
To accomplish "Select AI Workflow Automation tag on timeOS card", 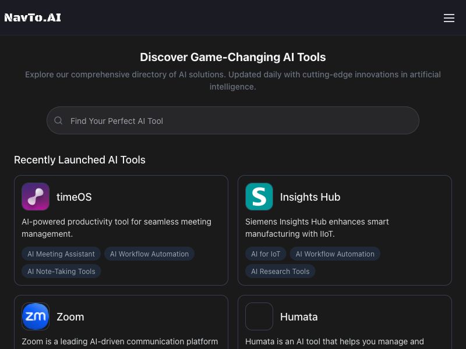I will [x=149, y=254].
